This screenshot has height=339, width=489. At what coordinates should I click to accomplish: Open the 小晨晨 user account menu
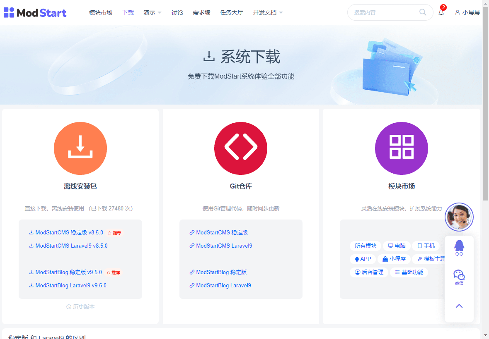(467, 12)
